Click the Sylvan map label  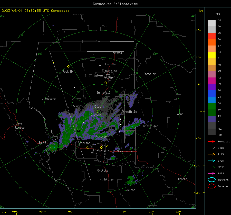point(98,75)
